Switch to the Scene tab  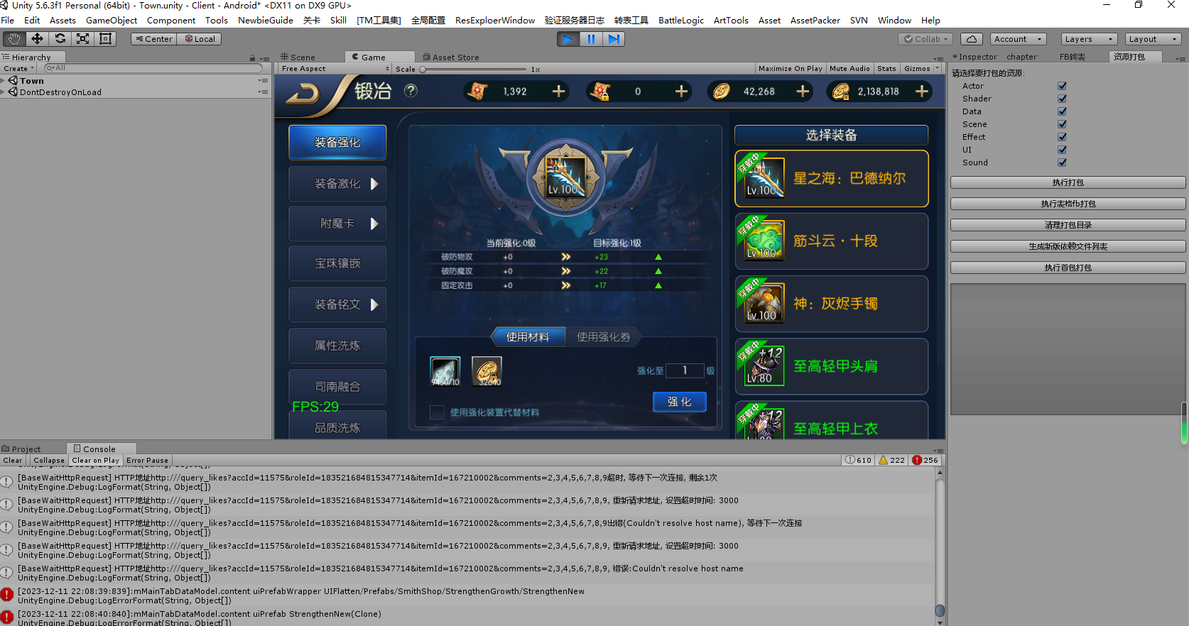pos(298,57)
